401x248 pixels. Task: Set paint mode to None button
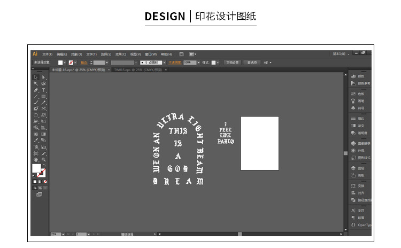[x=45, y=182]
